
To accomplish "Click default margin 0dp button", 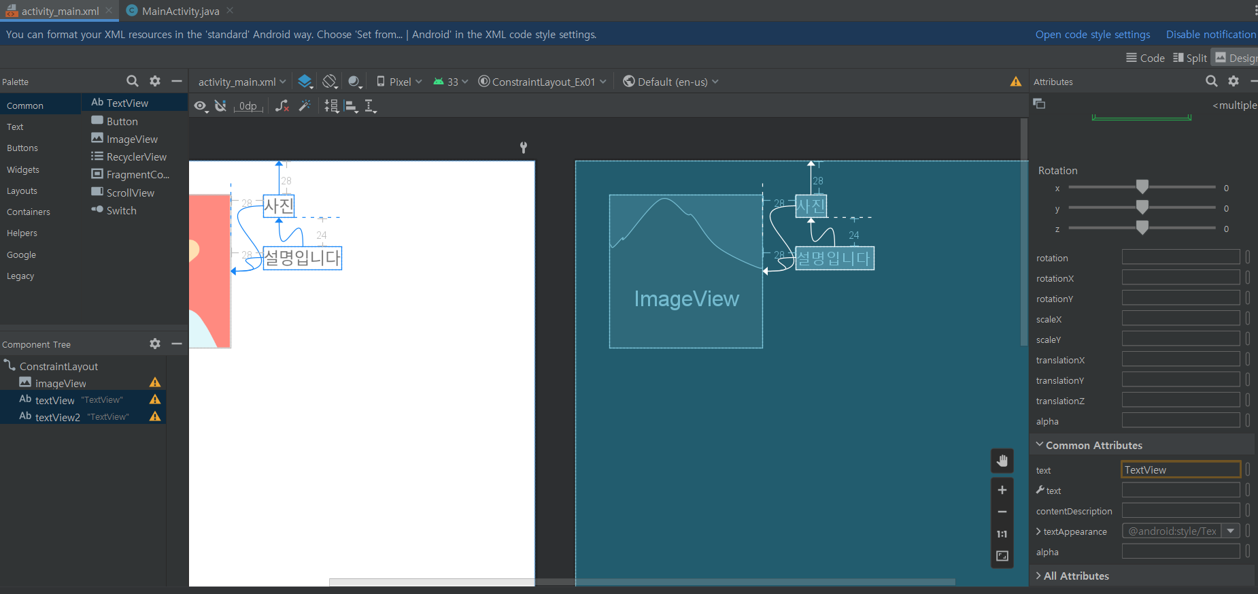I will 248,105.
